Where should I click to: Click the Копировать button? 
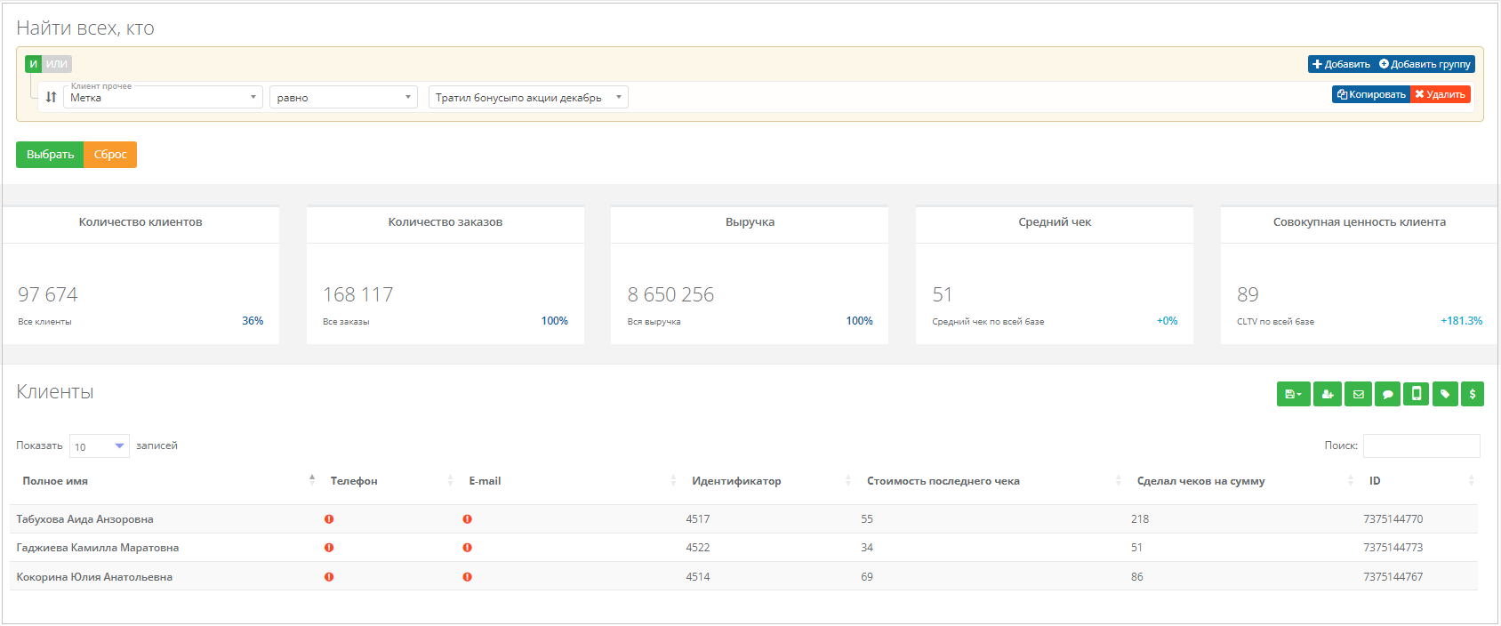[x=1371, y=94]
